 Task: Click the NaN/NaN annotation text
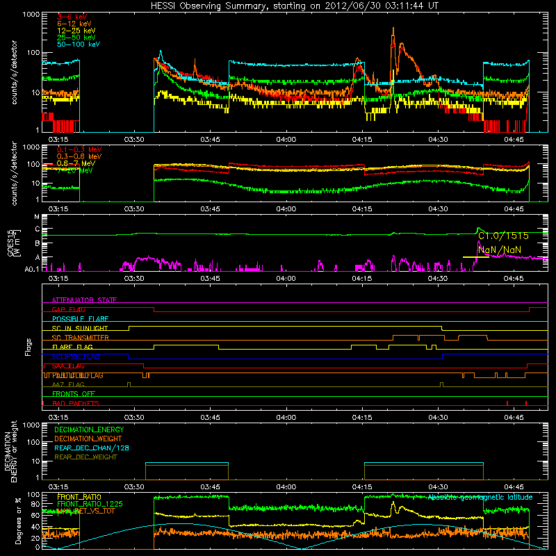(500, 250)
